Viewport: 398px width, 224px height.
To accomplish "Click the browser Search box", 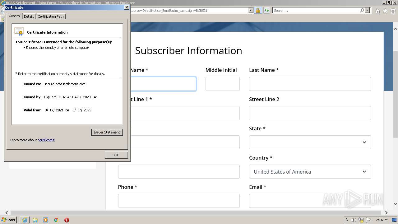I will pyautogui.click(x=316, y=10).
